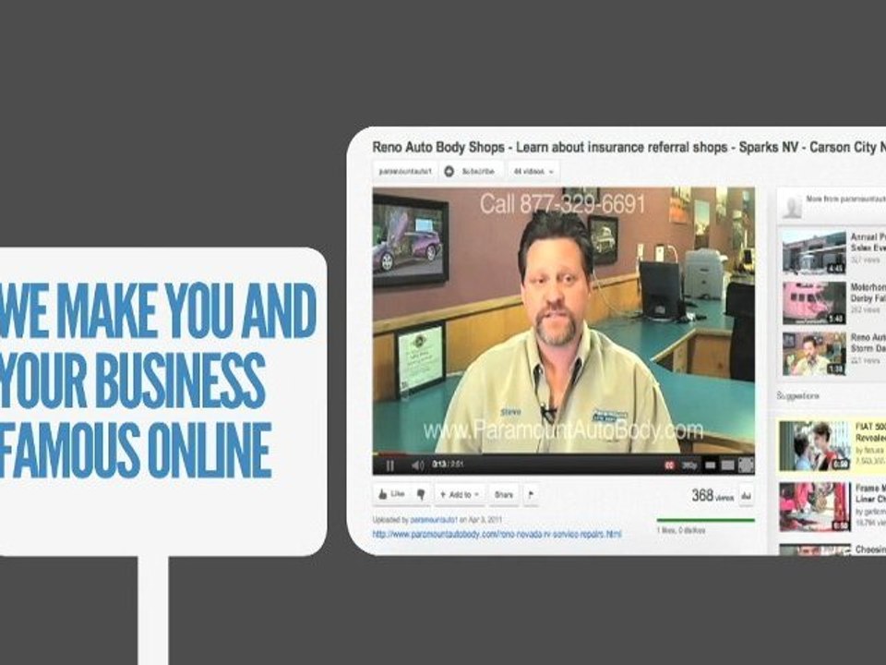
Task: Open the FIAT 500 suggested video thumbnail
Action: 814,445
